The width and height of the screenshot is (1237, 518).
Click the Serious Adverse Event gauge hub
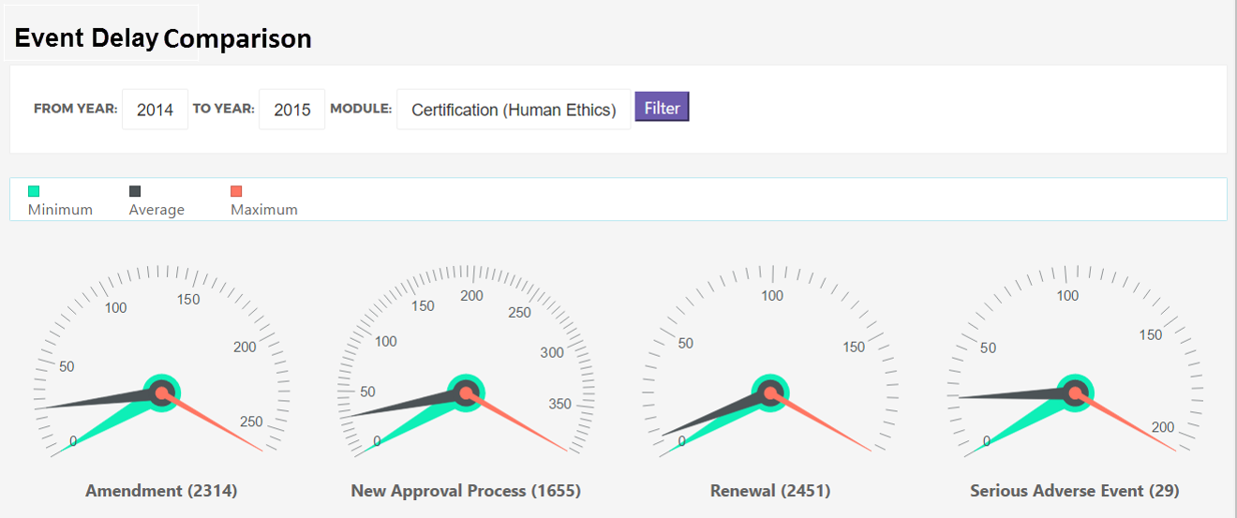pos(1075,392)
